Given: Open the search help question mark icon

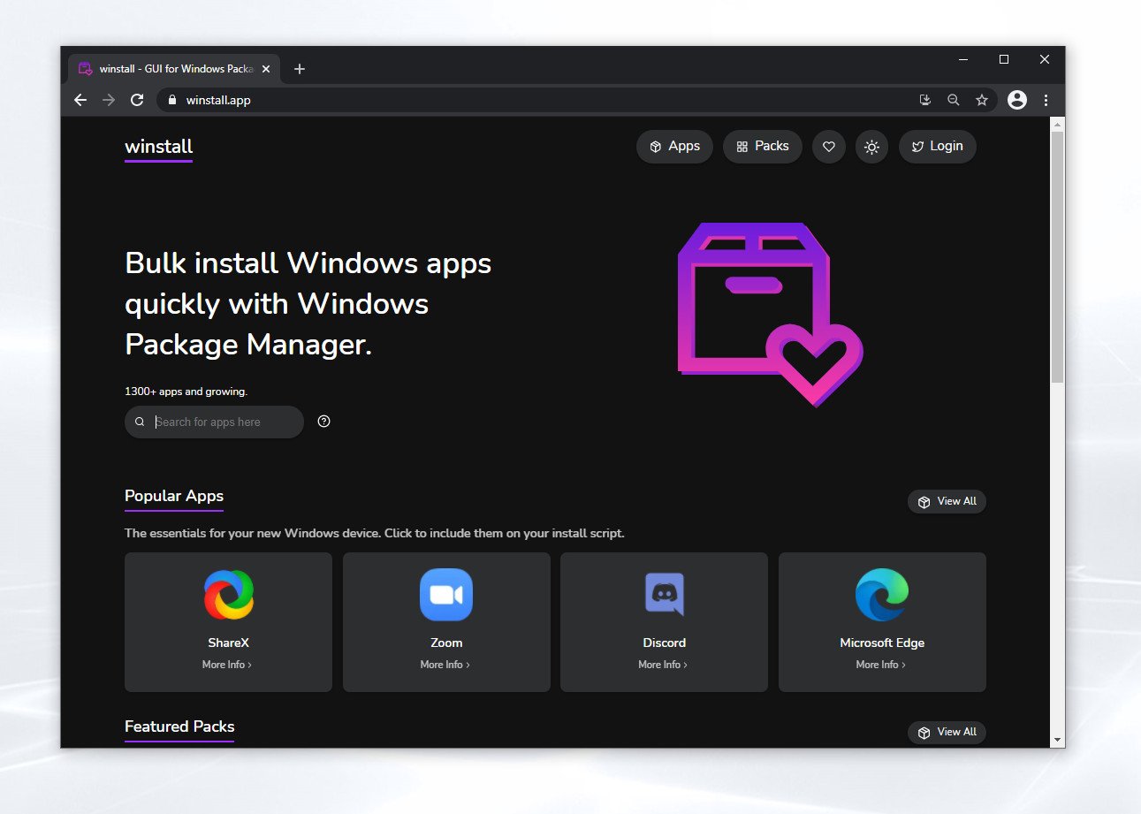Looking at the screenshot, I should pos(323,422).
